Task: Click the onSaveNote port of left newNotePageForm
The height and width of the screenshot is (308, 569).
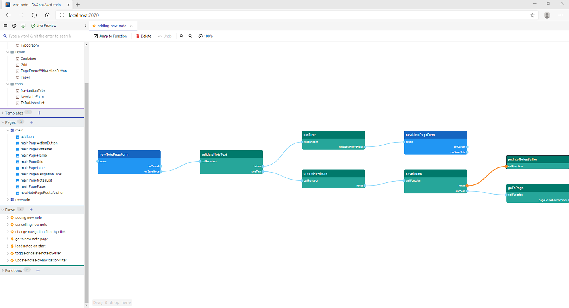Action: click(x=161, y=171)
